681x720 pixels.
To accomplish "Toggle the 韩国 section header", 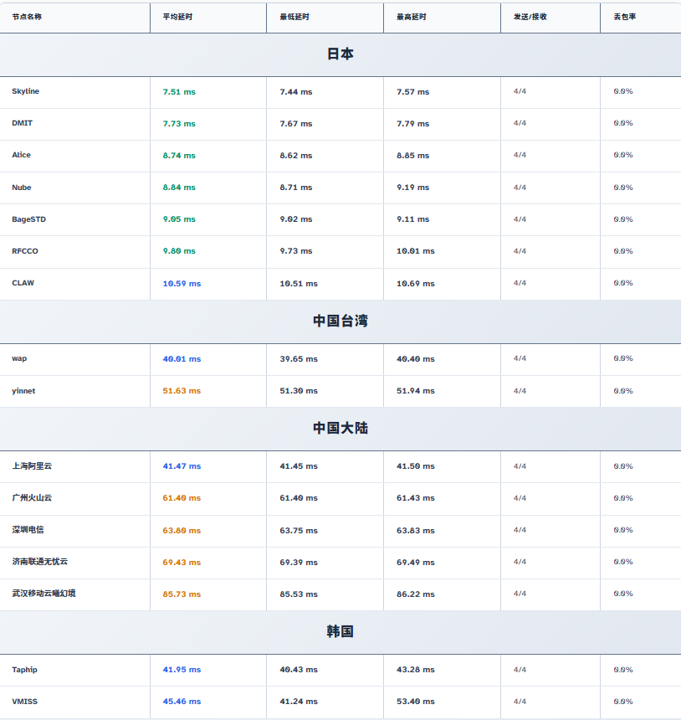I will [340, 632].
